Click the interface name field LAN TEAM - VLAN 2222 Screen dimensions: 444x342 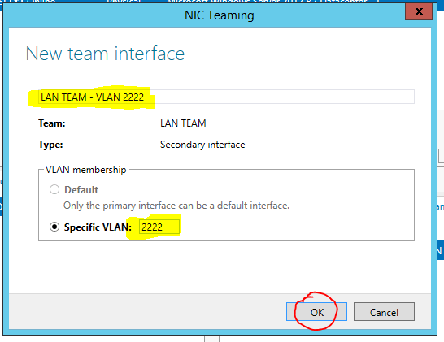(226, 97)
